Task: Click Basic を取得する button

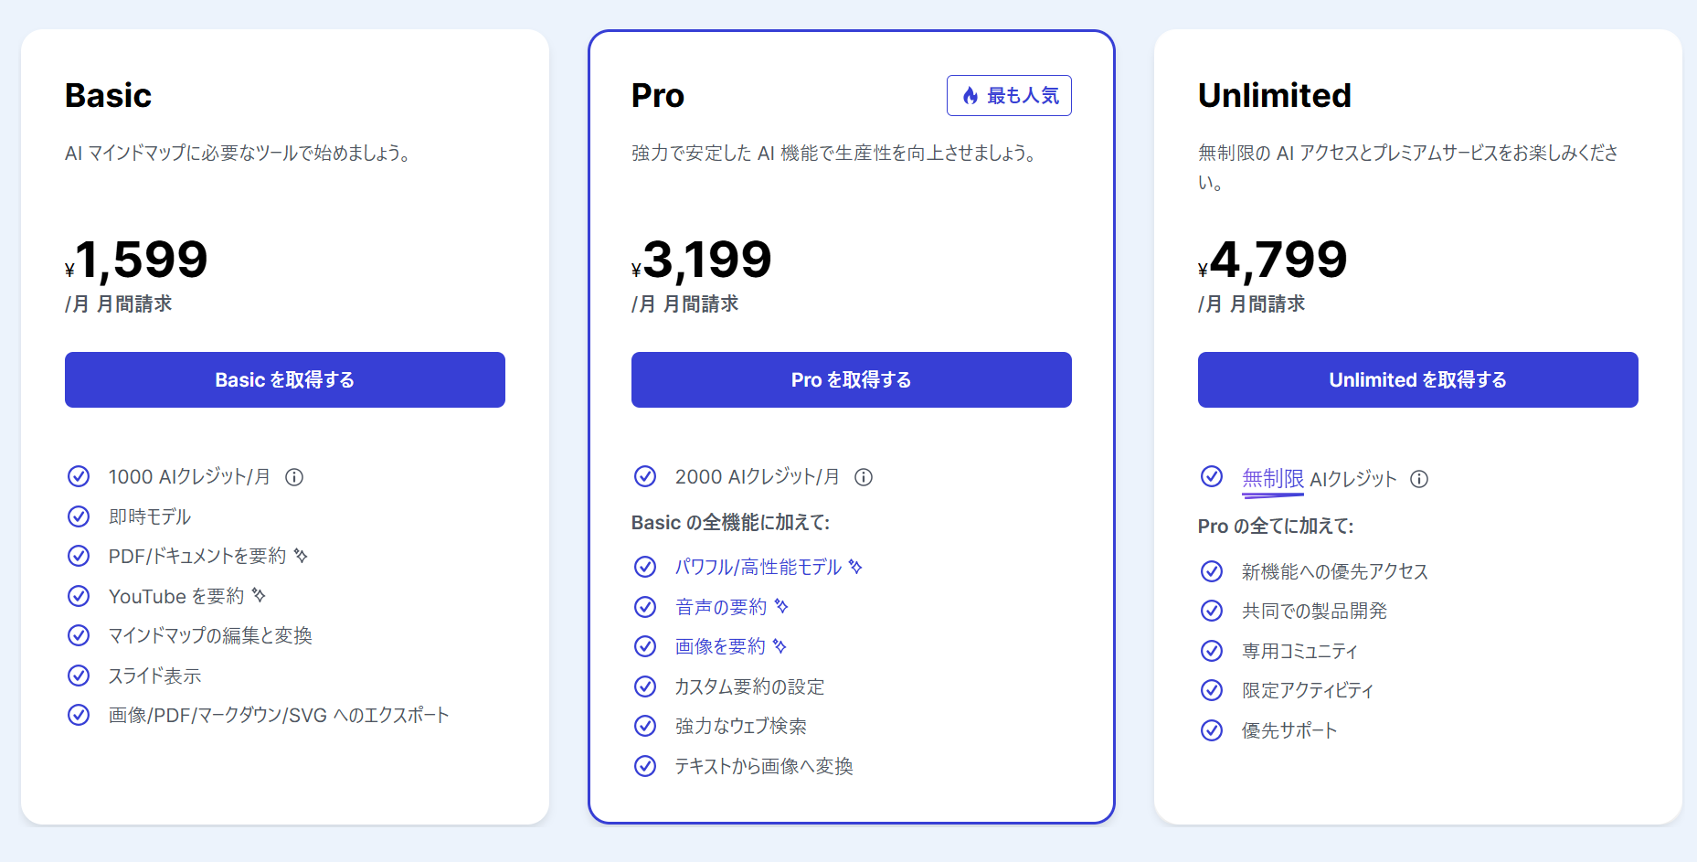Action: [285, 379]
